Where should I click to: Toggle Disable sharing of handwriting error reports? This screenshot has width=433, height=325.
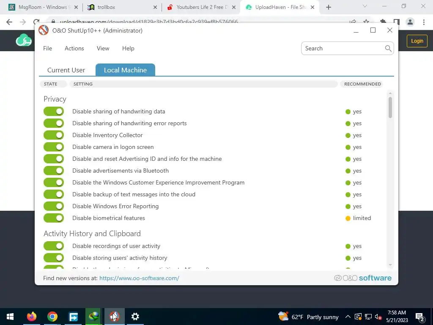point(54,123)
